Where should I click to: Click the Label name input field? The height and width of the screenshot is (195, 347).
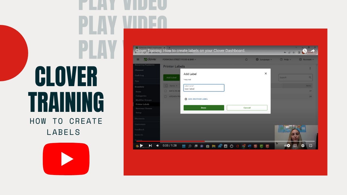click(x=204, y=88)
